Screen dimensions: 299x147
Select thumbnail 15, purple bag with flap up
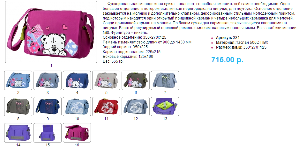coord(48,133)
